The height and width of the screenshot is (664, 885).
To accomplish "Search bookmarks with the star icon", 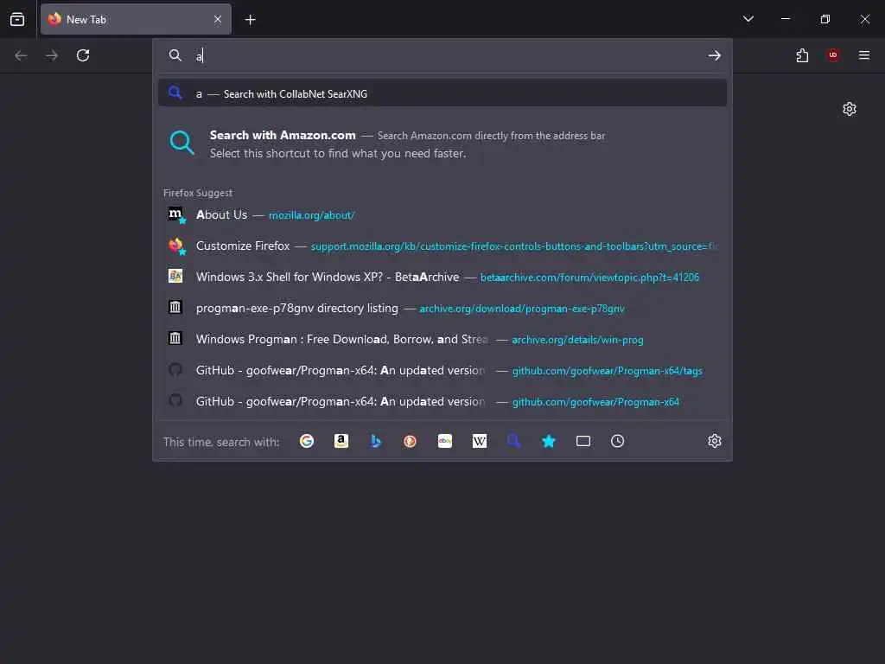I will (x=549, y=441).
